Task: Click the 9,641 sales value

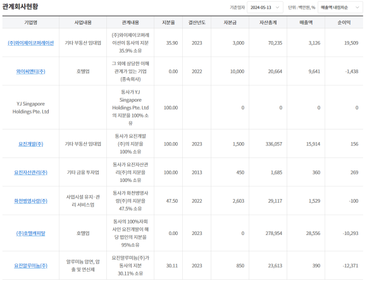Action: [x=314, y=71]
